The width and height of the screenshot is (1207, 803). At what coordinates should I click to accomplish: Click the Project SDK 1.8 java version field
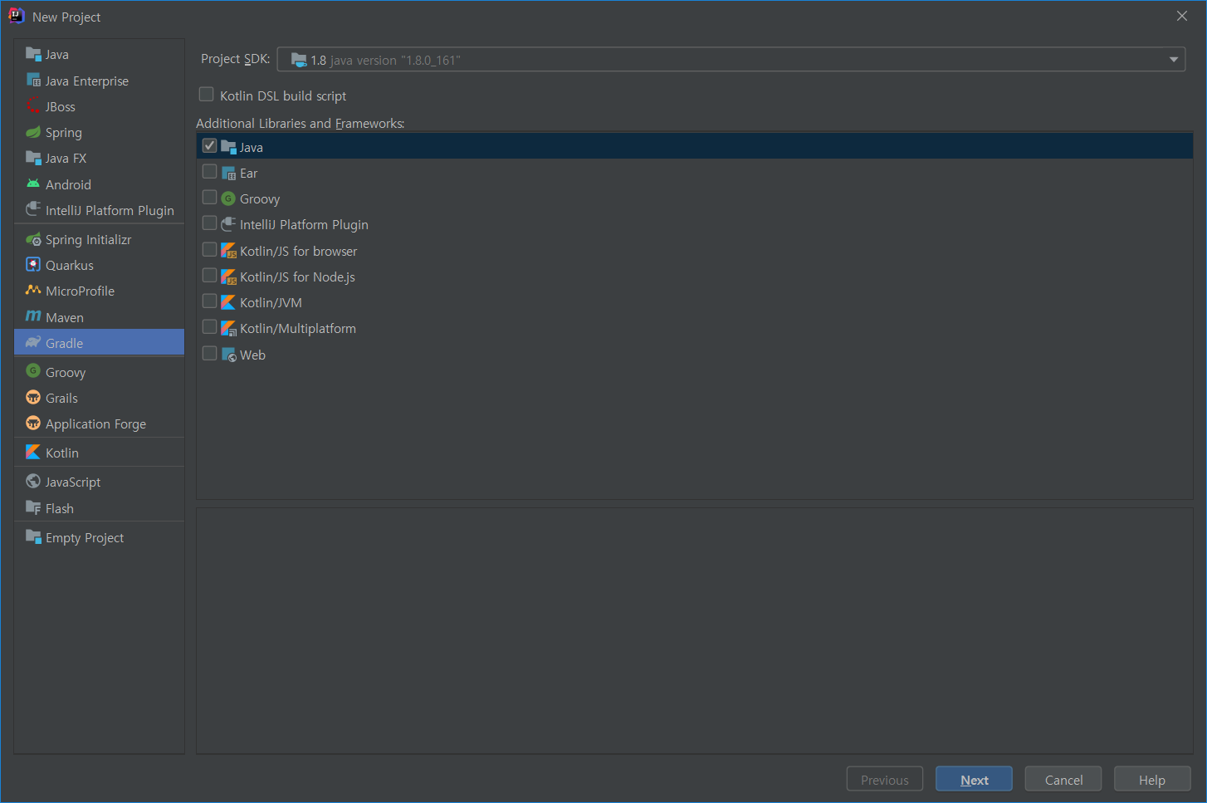(x=731, y=60)
